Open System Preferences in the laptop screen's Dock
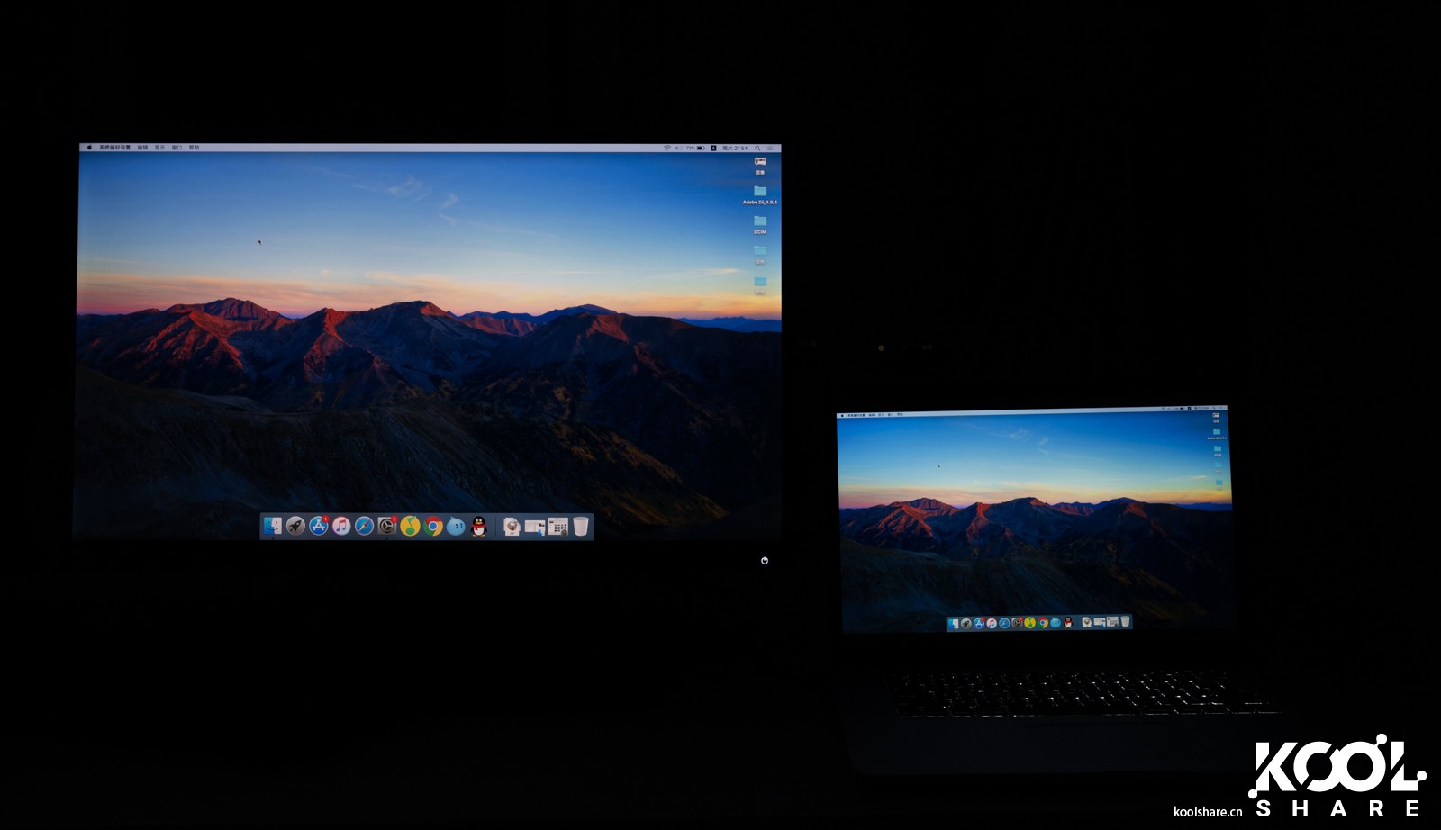 pyautogui.click(x=1017, y=623)
